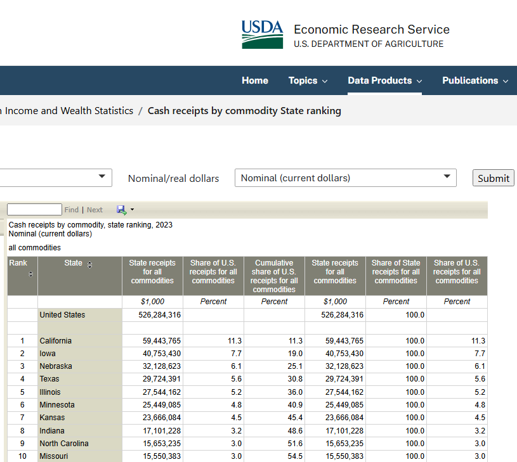Open the partially visible left dropdown
This screenshot has width=517, height=462.
coord(56,178)
